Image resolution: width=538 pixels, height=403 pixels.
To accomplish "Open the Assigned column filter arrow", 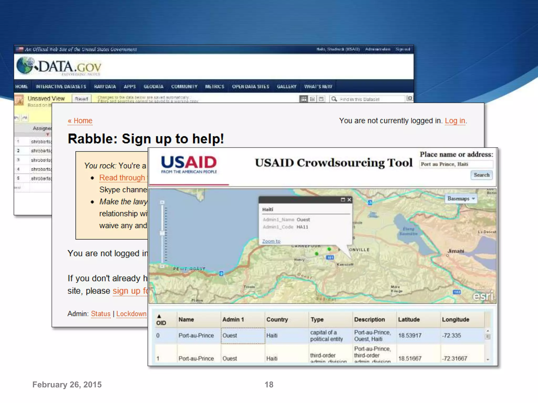I will click(48, 135).
